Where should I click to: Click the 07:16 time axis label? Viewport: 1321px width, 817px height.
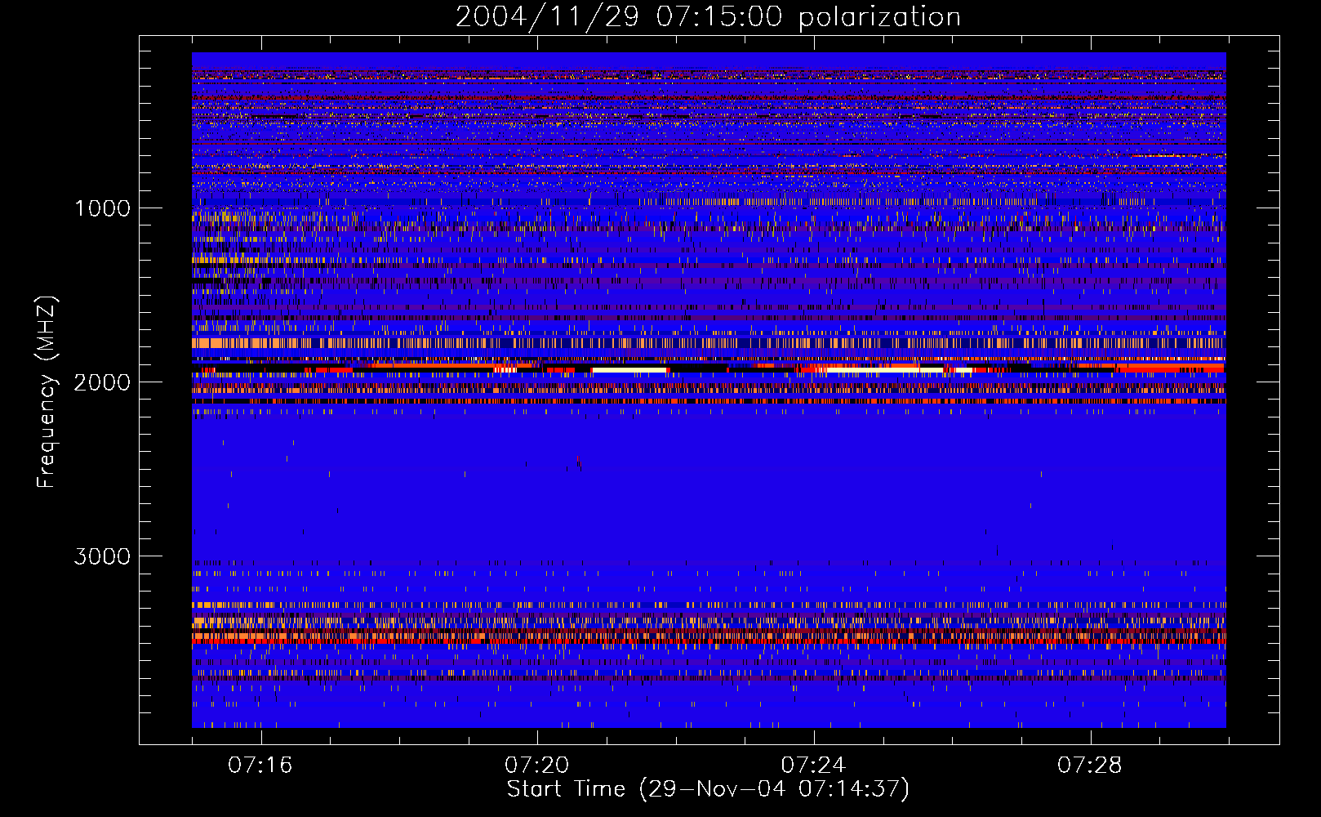260,766
